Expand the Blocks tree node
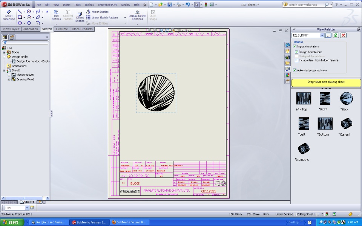Viewport: 362px width, 226px height. 4,52
